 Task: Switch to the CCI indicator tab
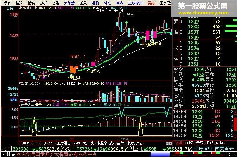click(35, 143)
